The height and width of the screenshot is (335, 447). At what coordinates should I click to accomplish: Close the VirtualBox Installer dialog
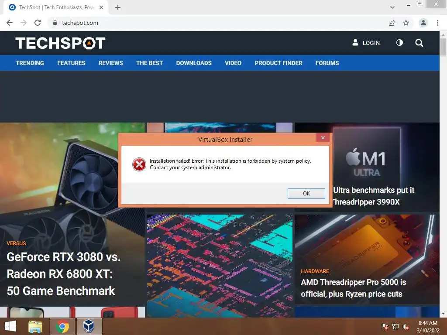(323, 137)
